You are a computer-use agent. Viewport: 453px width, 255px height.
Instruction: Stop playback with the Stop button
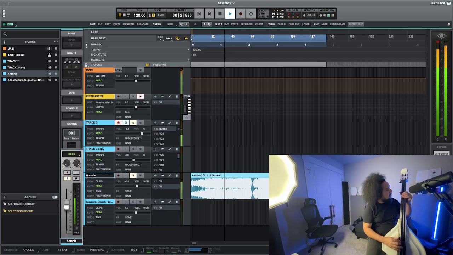click(220, 14)
